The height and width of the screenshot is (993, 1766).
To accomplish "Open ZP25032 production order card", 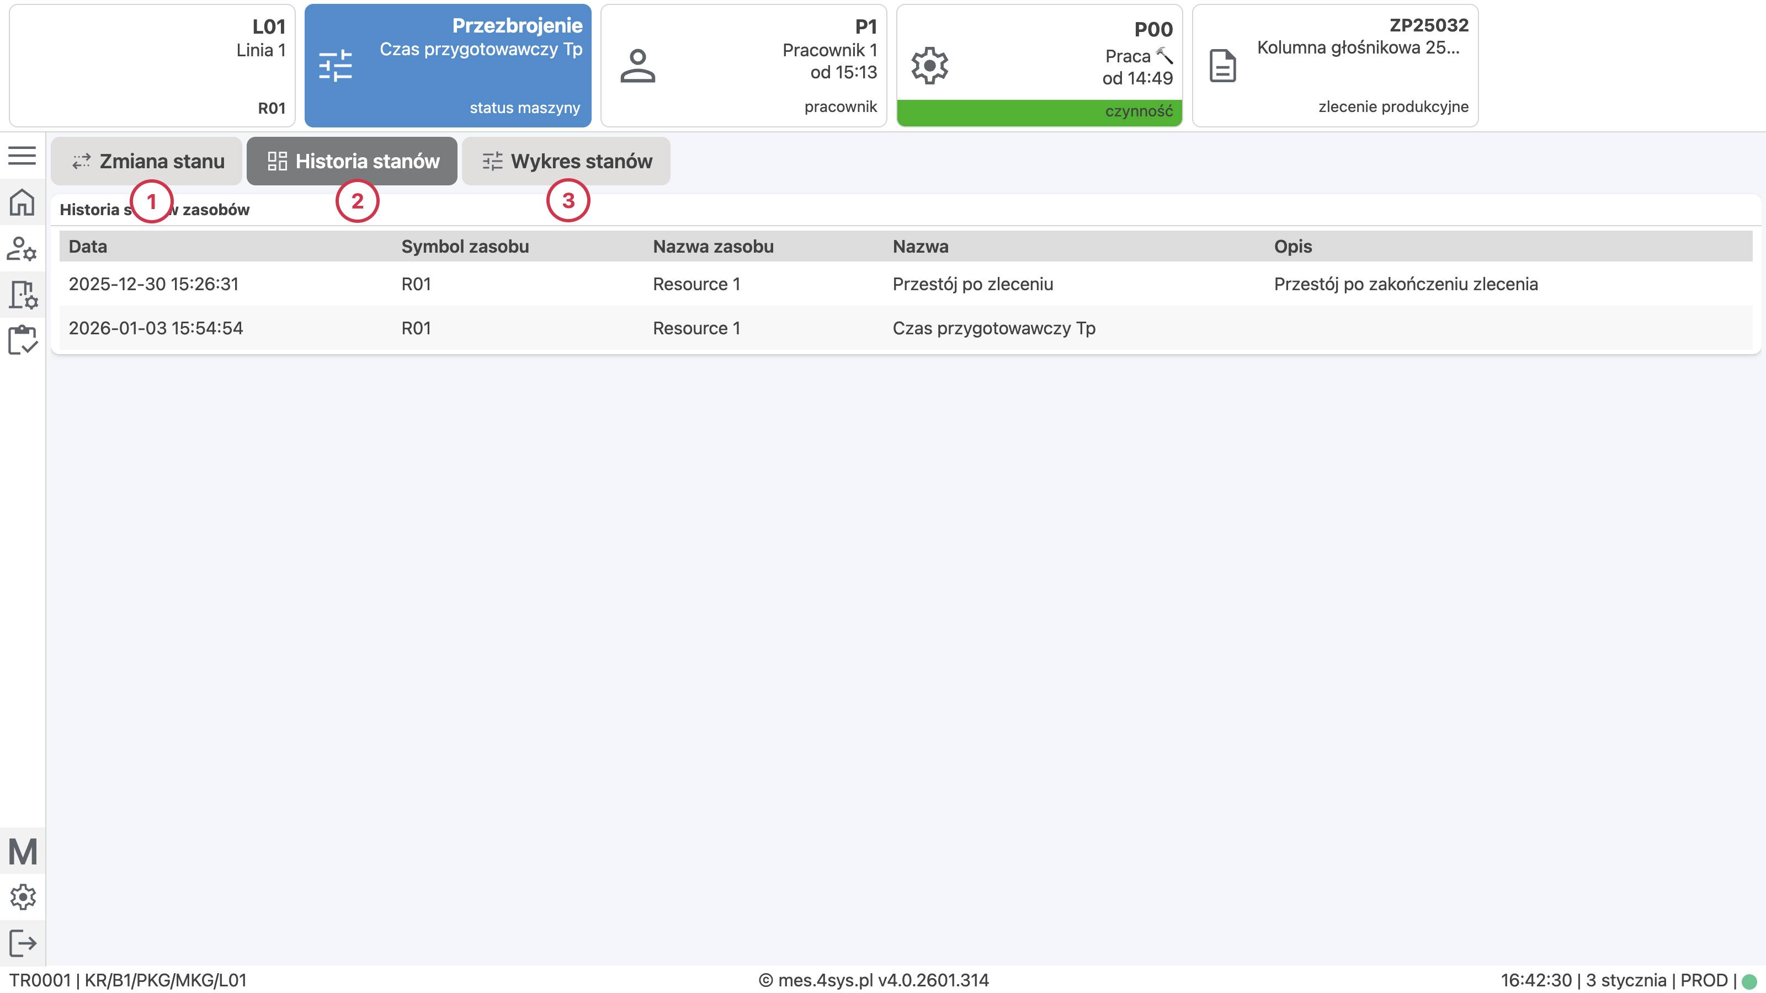I will tap(1335, 66).
